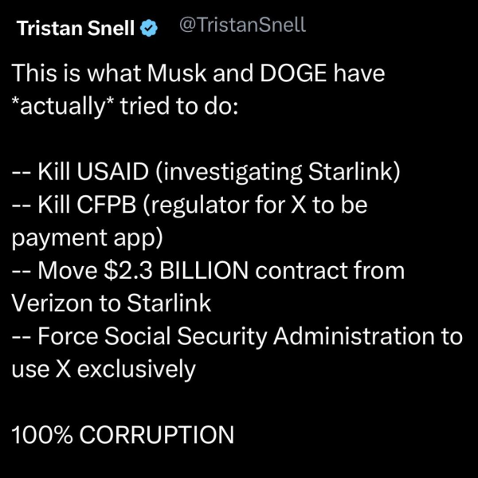Click the blue verified badge icon
The height and width of the screenshot is (478, 478).
coord(149,28)
